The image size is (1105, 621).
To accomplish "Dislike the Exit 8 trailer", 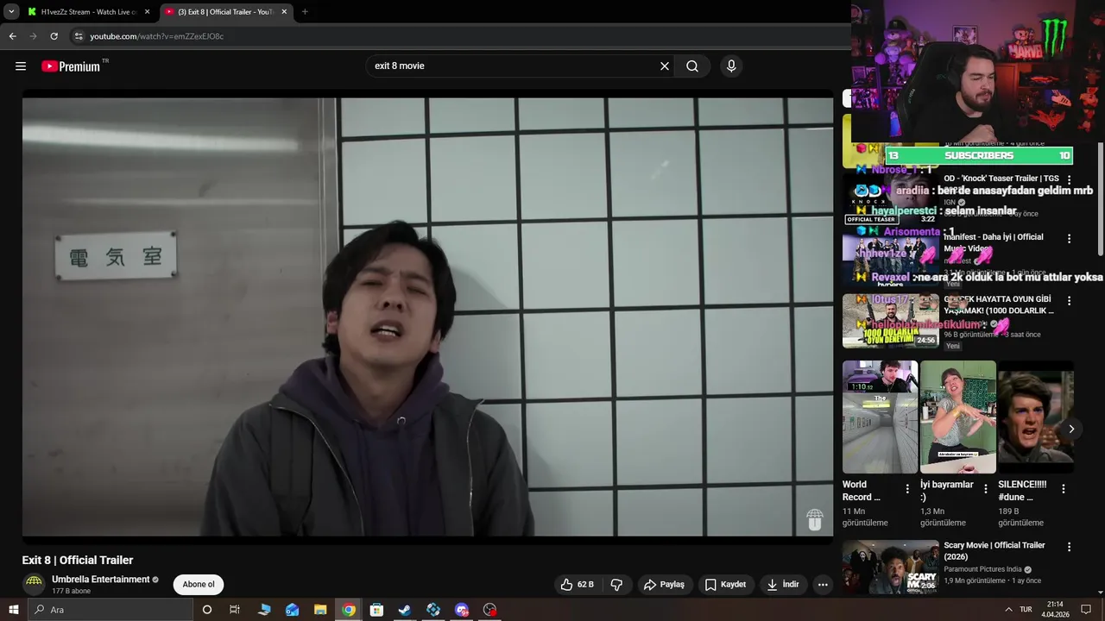I will point(616,585).
